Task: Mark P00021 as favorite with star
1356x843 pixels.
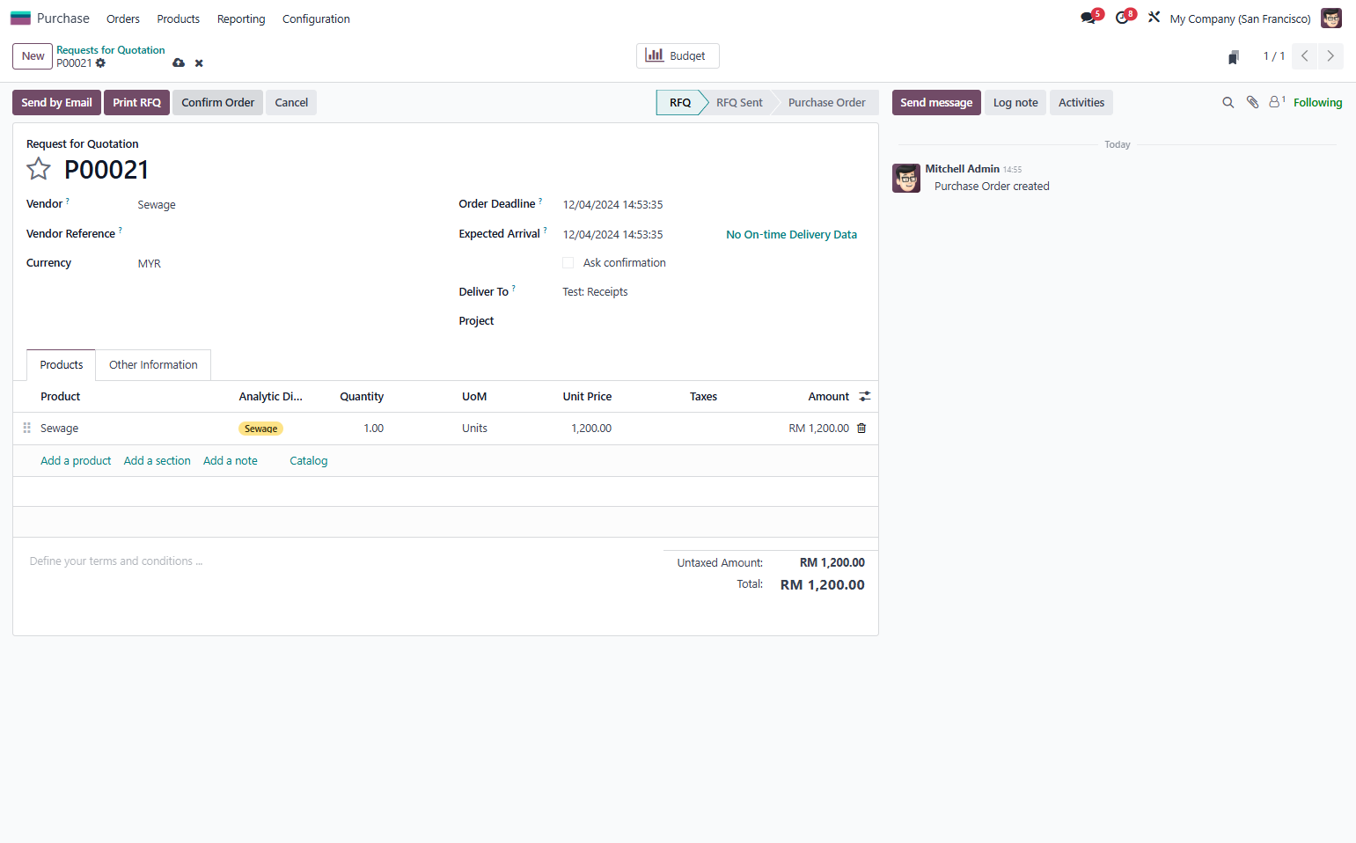Action: (x=39, y=169)
